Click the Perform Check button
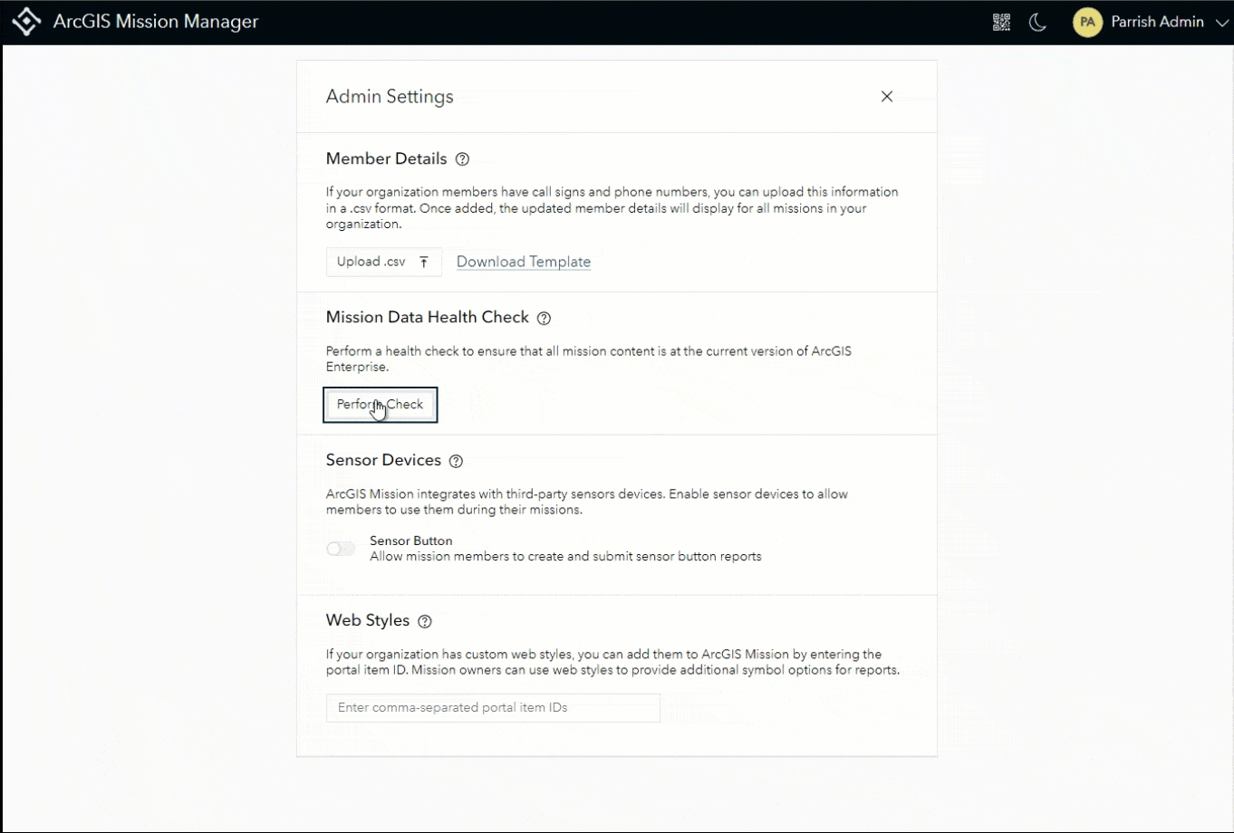1234x833 pixels. 381,405
